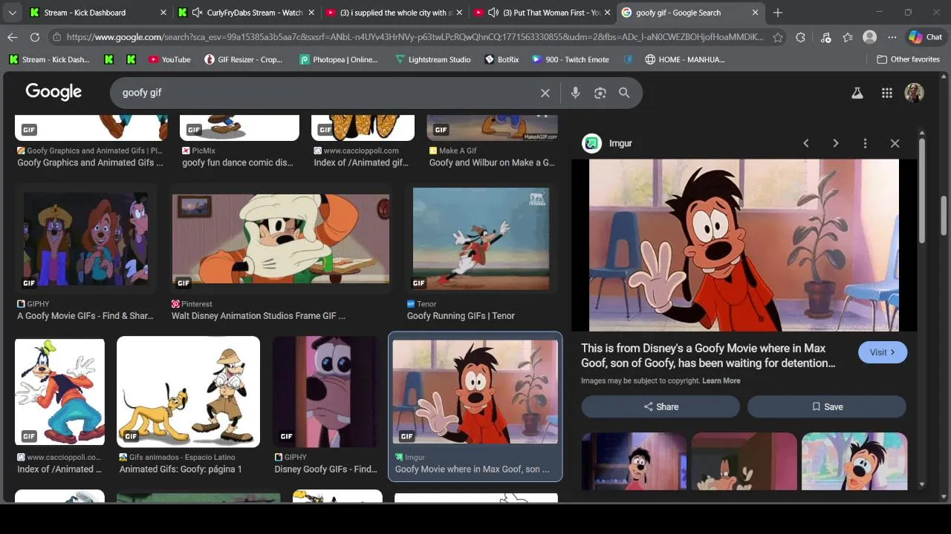Close the Stream - Kick Dashboard tab
Viewport: 951px width, 534px height.
pyautogui.click(x=163, y=13)
